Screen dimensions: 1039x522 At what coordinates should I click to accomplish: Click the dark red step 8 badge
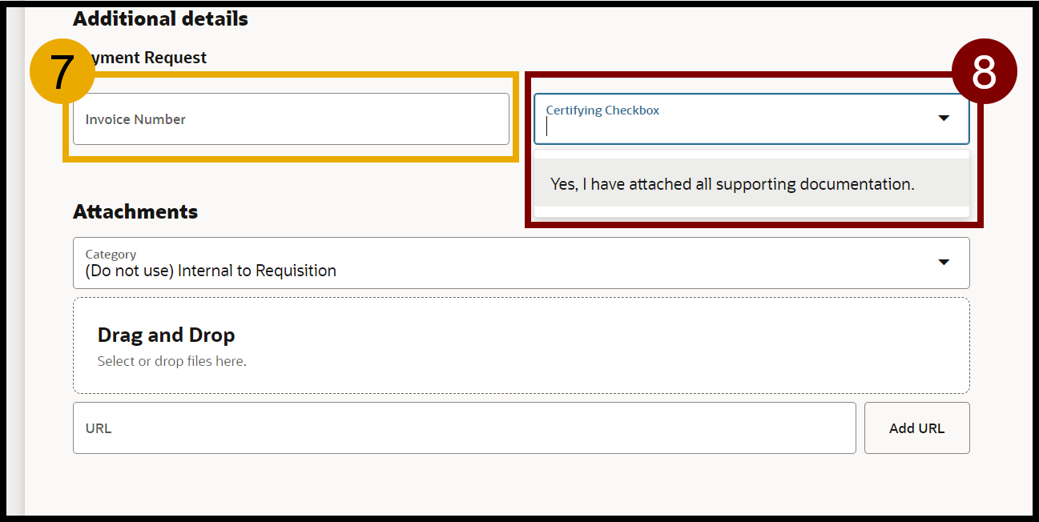(x=984, y=72)
